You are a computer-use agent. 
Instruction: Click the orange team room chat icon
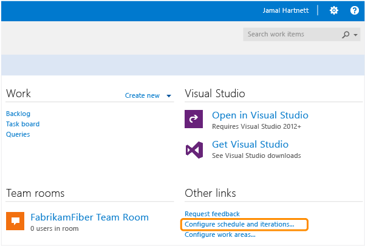[x=15, y=220]
